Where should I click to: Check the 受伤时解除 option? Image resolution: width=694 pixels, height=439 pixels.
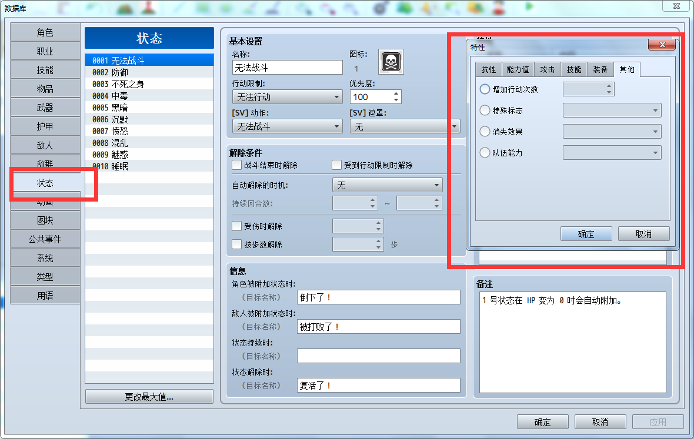(x=237, y=226)
